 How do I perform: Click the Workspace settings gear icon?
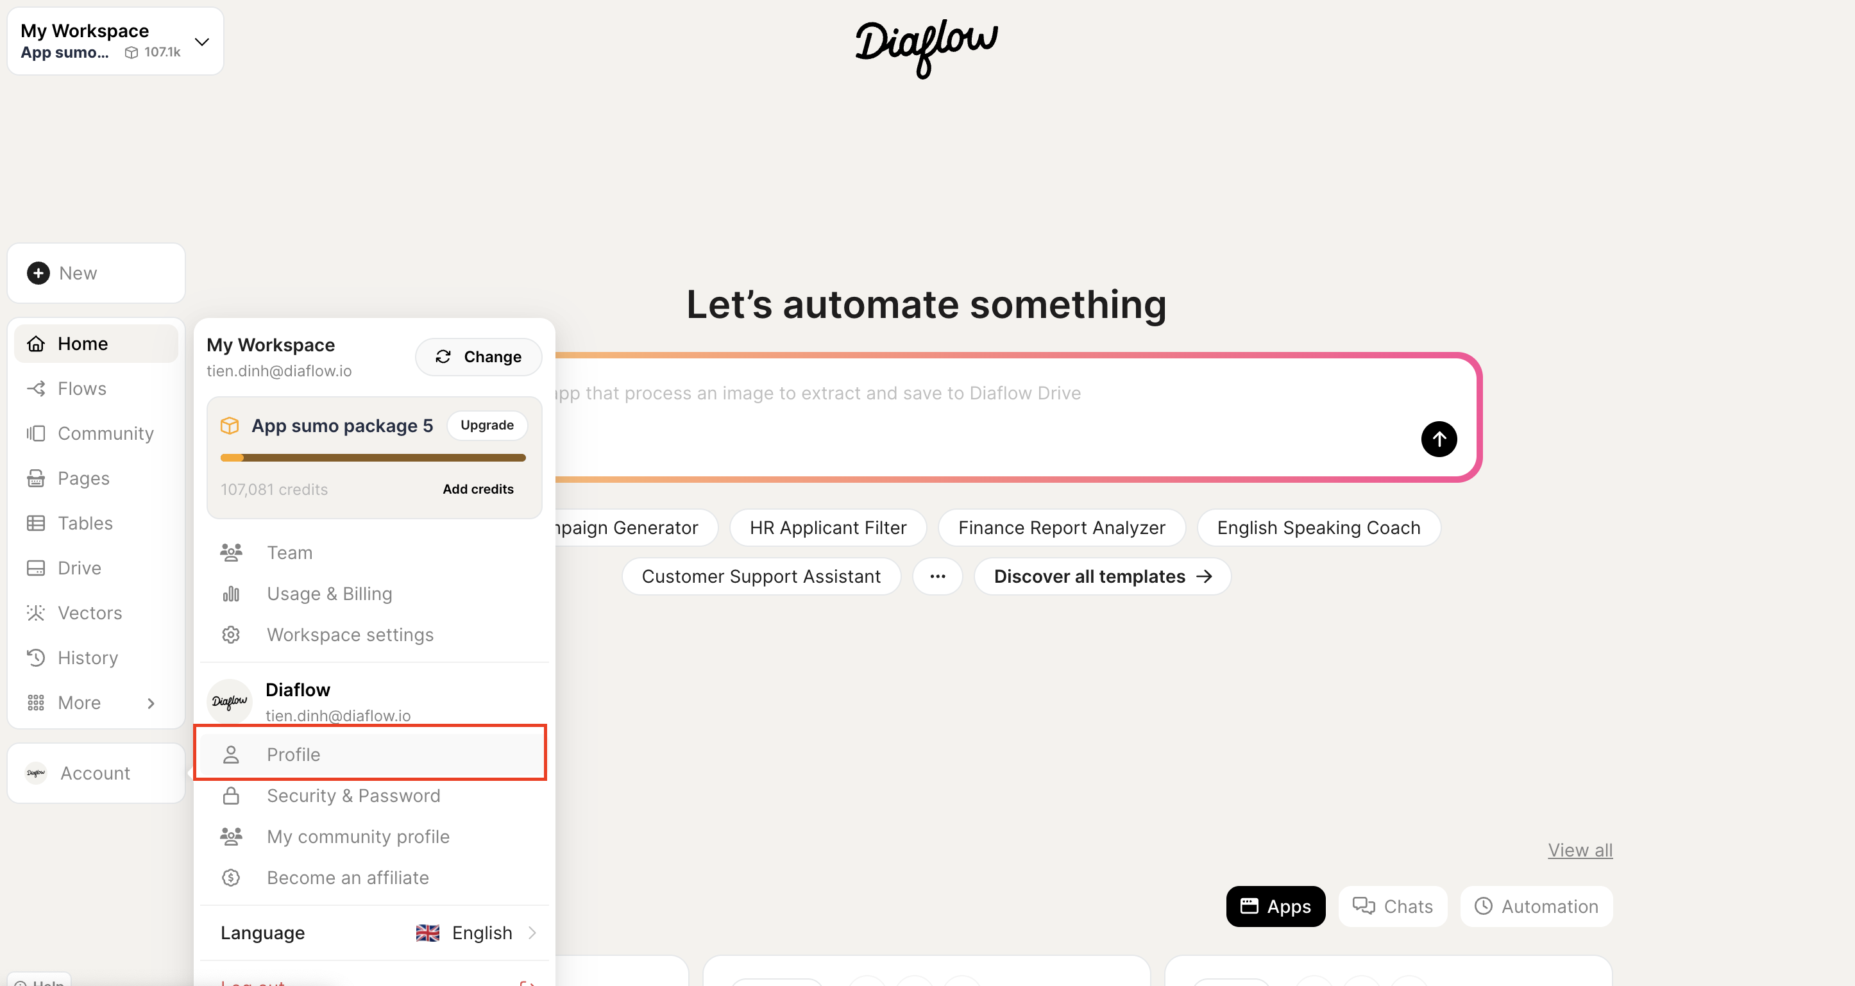pos(230,635)
